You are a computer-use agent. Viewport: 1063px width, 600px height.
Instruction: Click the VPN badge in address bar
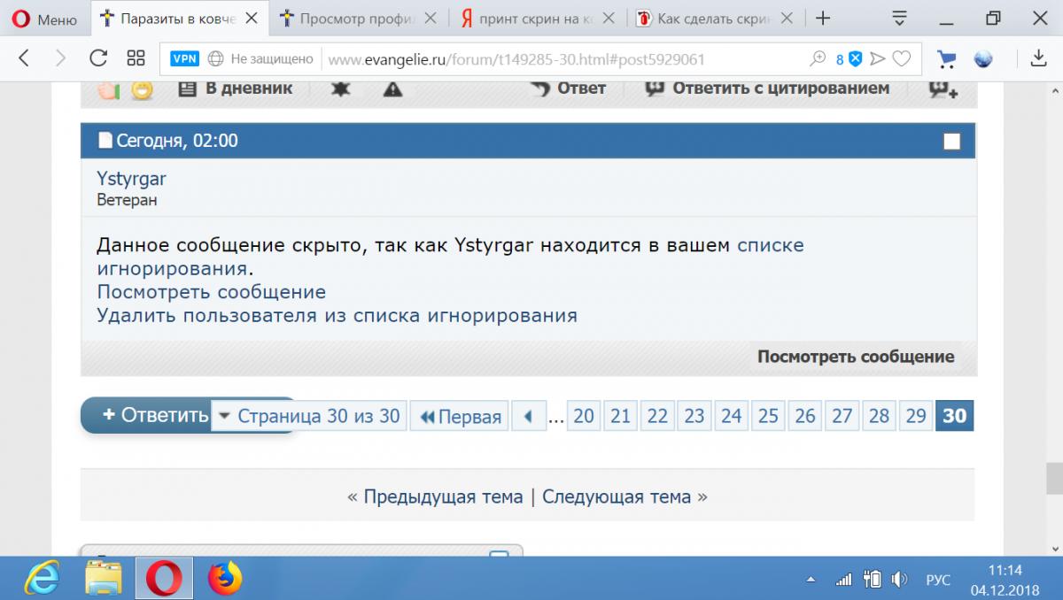click(x=185, y=58)
